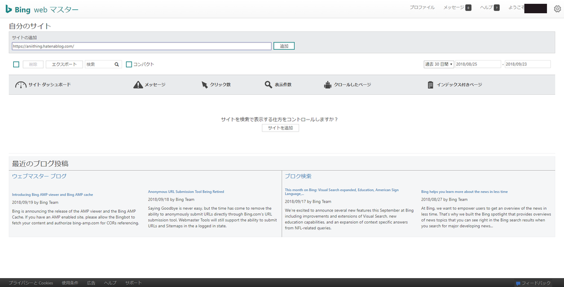This screenshot has height=287, width=564.
Task: Click the magnifier icon in search box
Action: click(117, 64)
